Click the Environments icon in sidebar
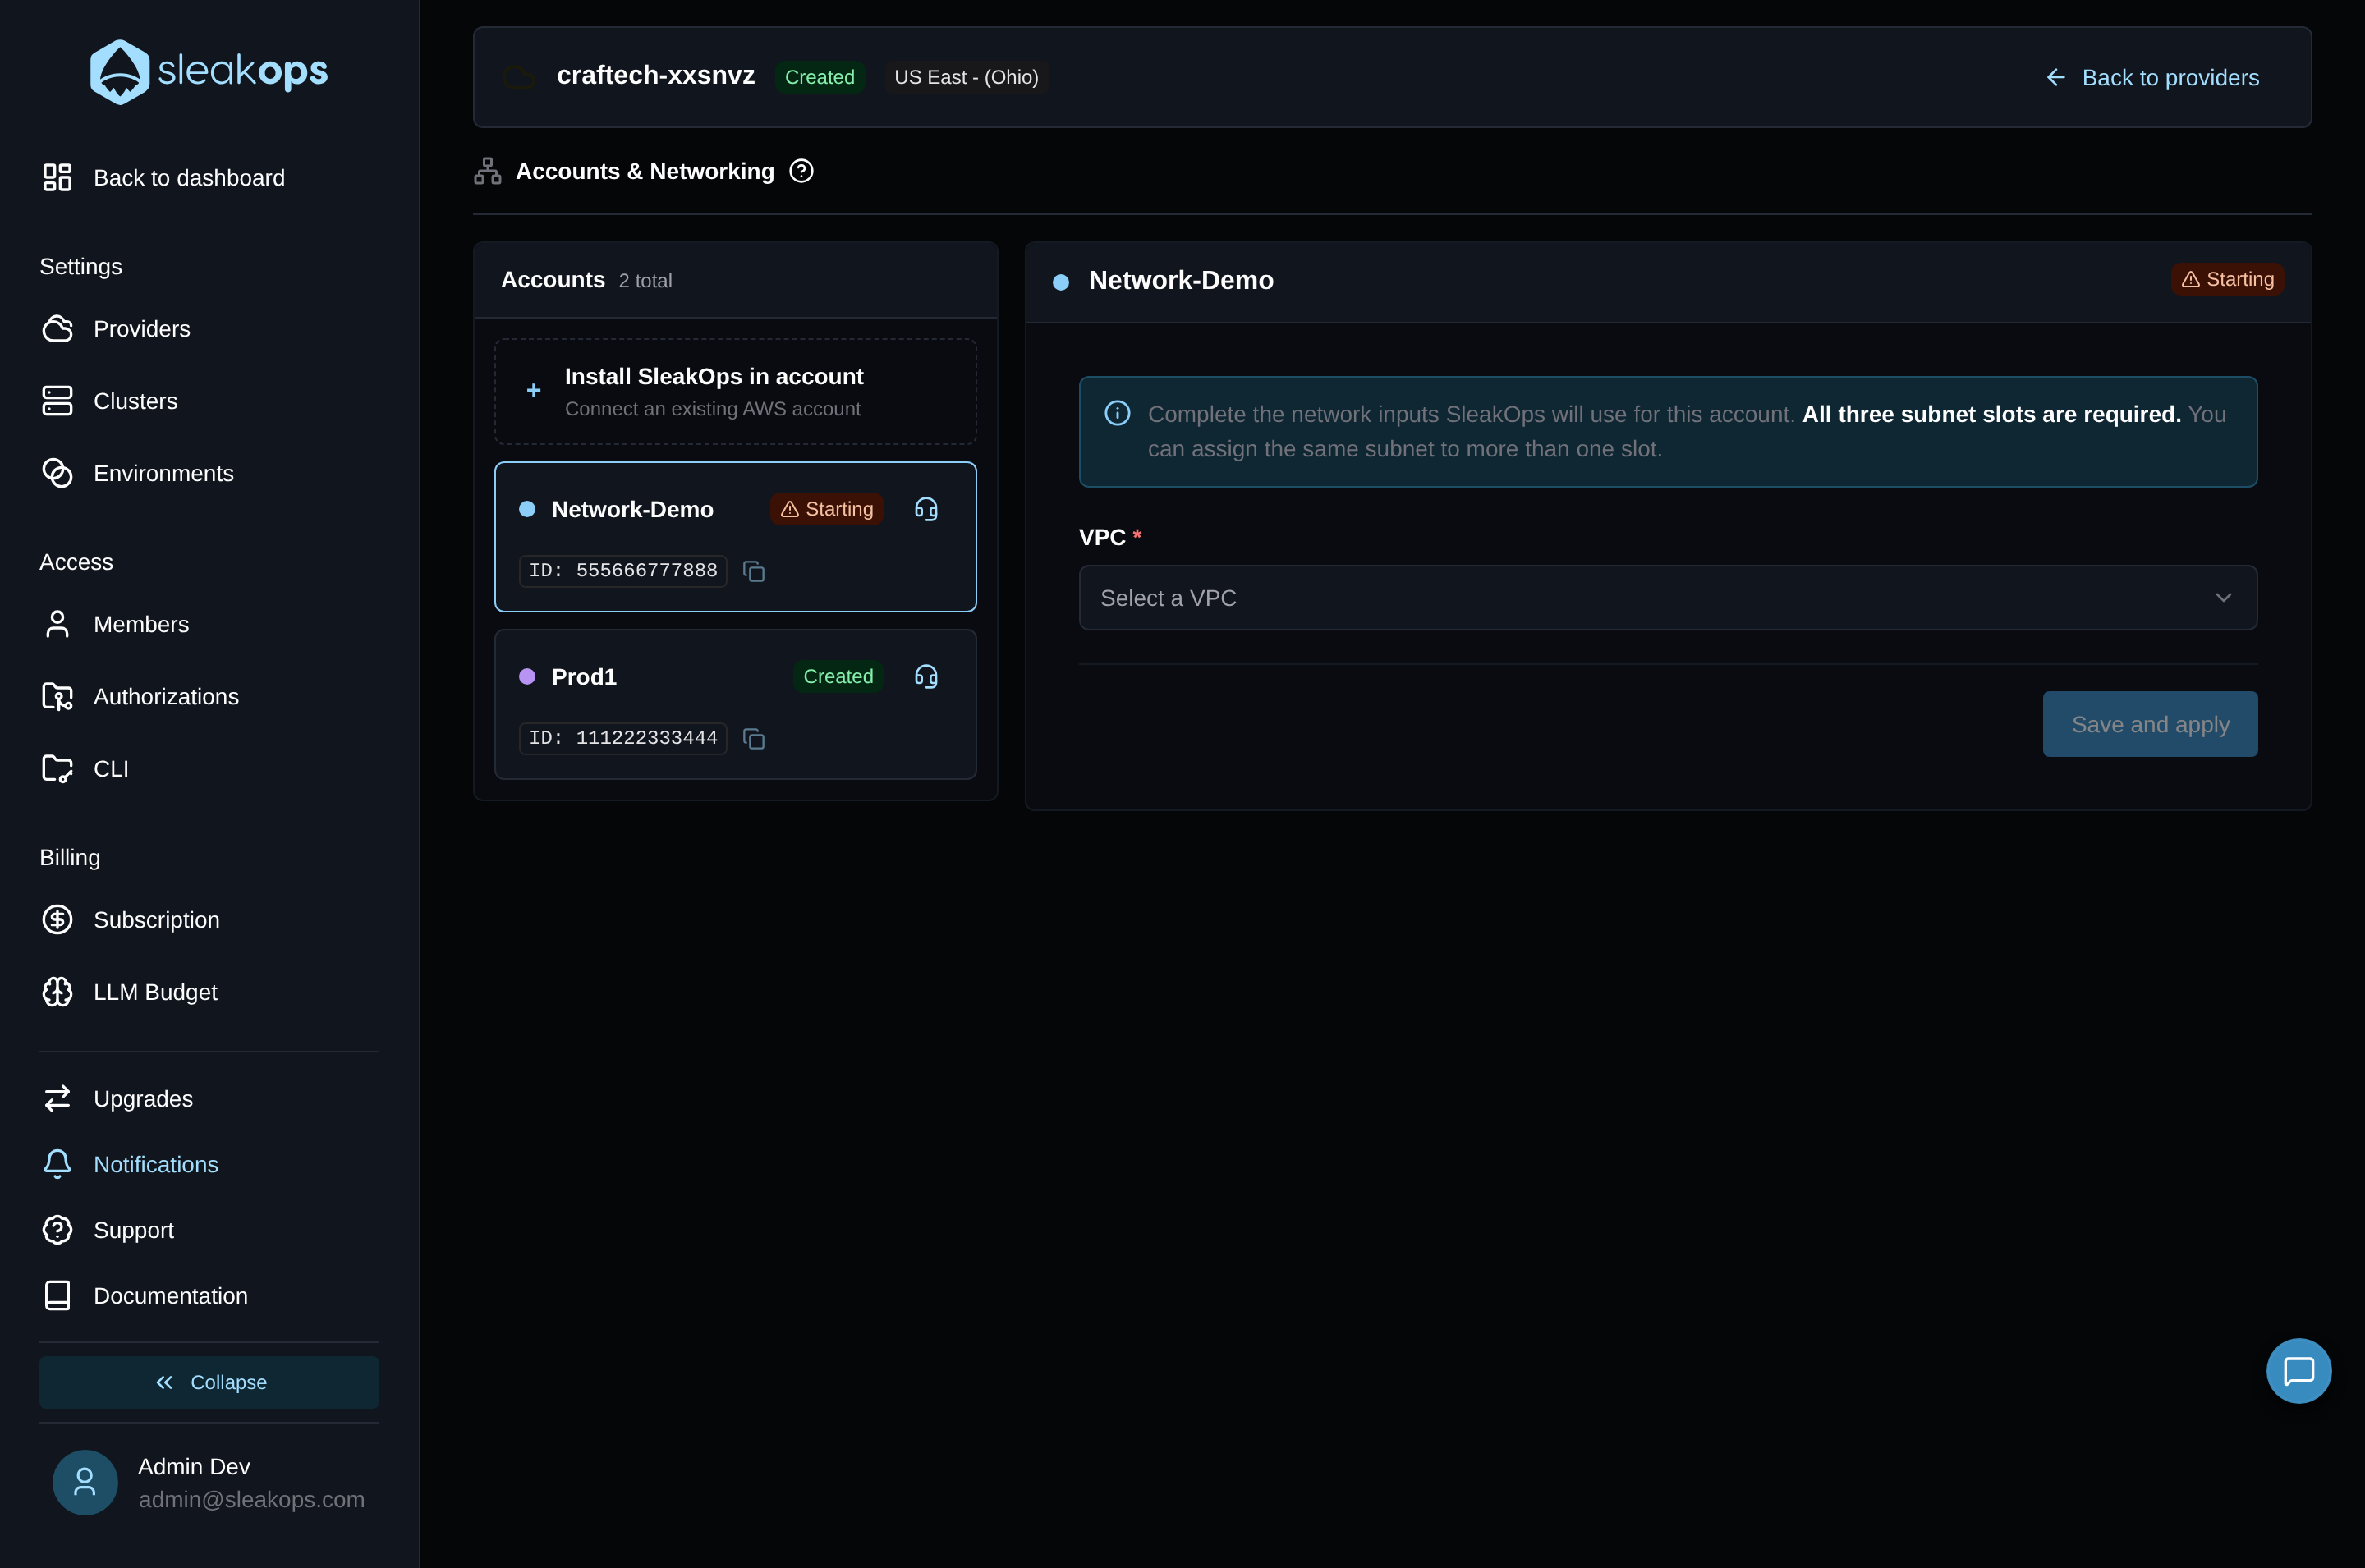Screen dimensions: 2365x1568 57,473
